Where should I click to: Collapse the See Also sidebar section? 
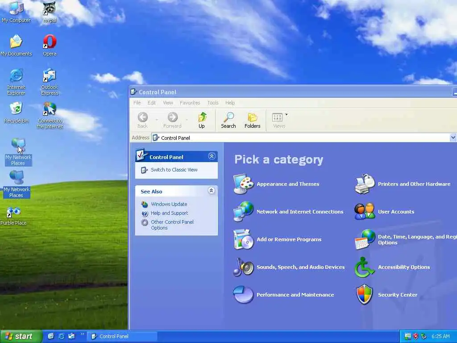point(212,191)
